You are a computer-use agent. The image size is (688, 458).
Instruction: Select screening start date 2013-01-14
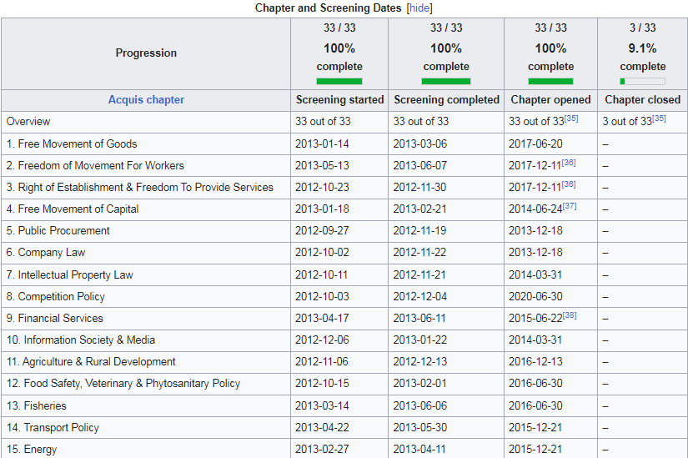tap(322, 144)
